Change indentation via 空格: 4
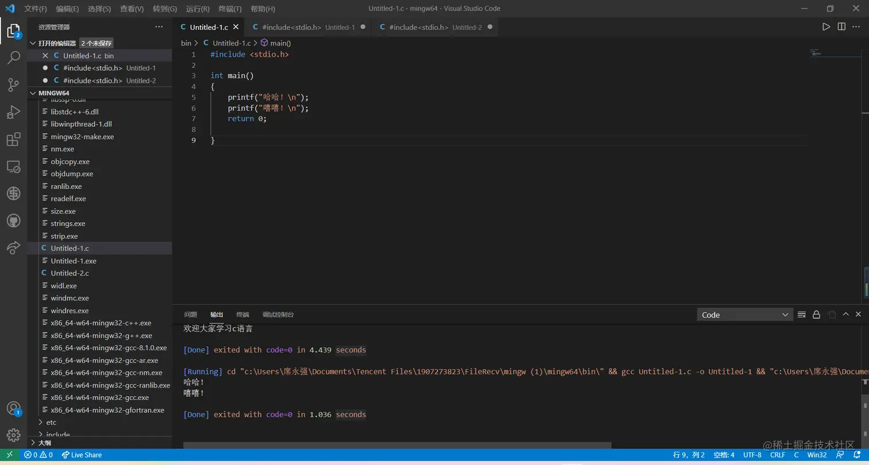 coord(724,455)
